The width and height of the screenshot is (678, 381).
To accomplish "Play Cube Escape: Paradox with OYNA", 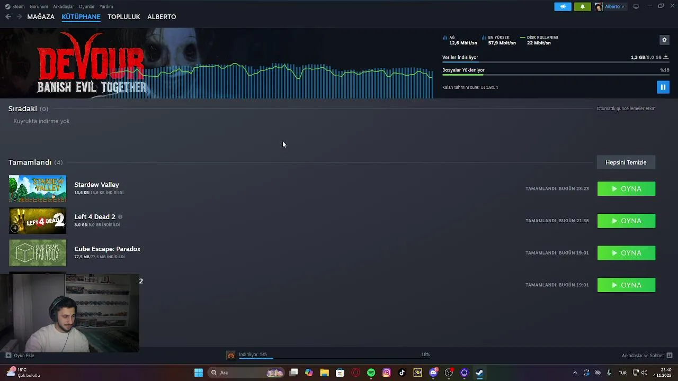I will click(x=626, y=253).
